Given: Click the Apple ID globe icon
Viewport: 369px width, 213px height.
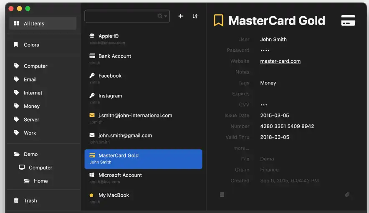Looking at the screenshot, I should pos(92,36).
